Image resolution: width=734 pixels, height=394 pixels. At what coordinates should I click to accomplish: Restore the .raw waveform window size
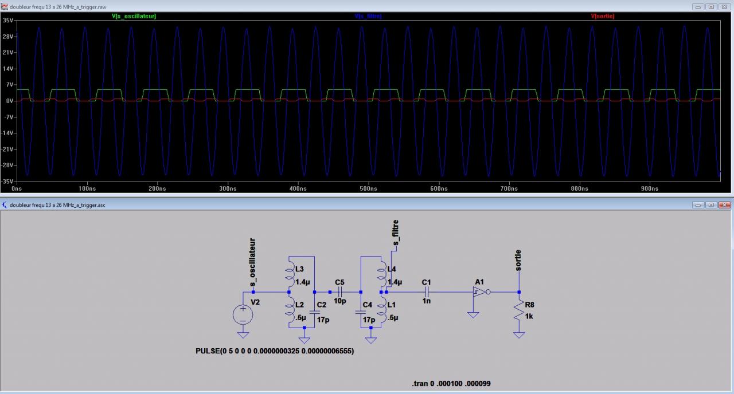pos(711,6)
